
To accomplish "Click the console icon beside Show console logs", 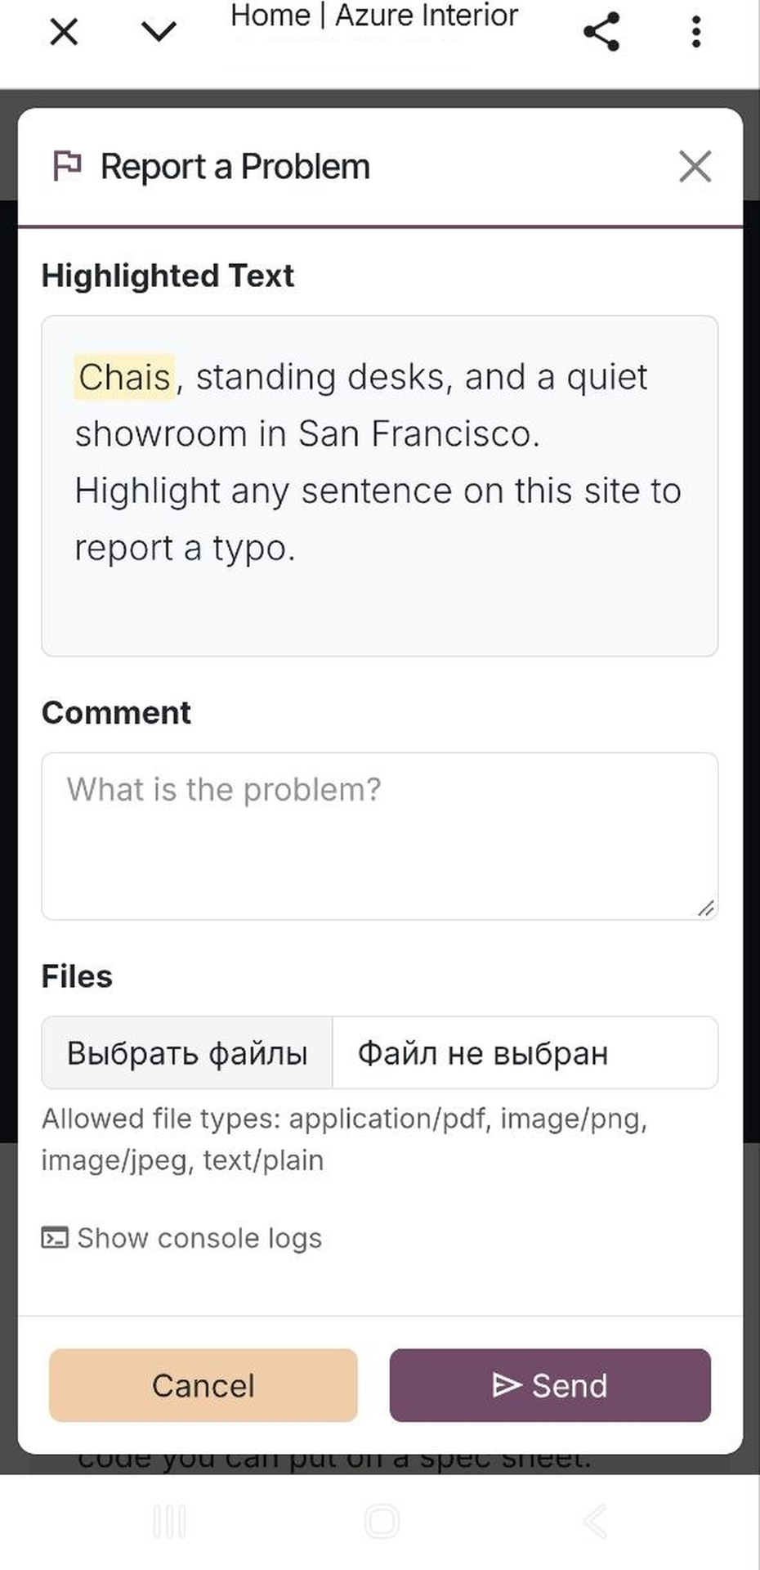I will point(55,1238).
